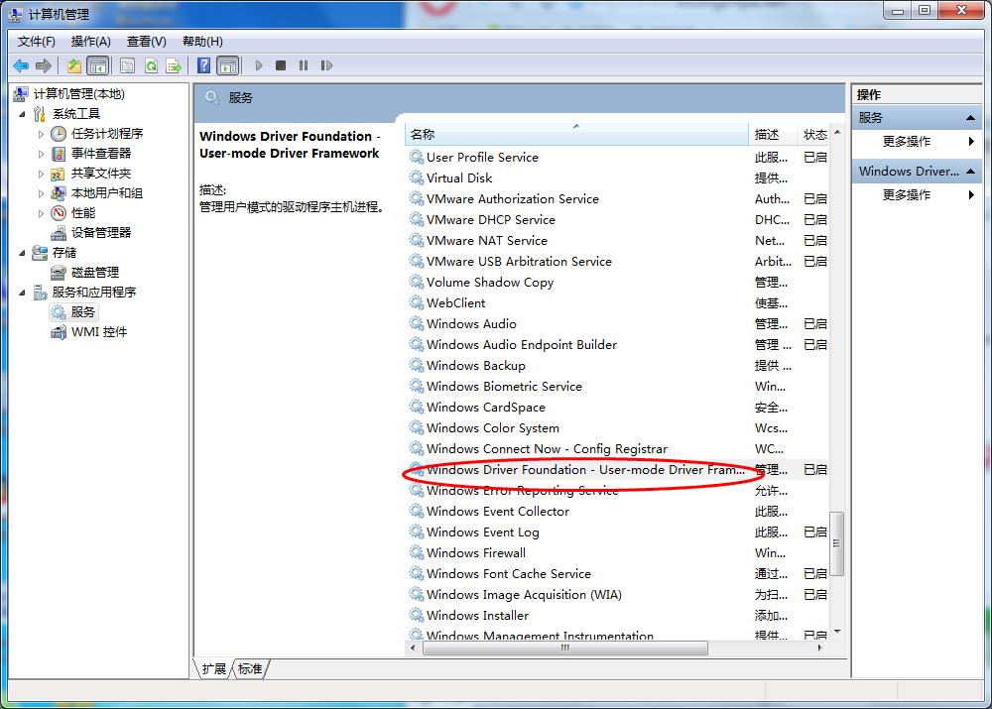Viewport: 992px width, 709px height.
Task: Sort by the 名称 column header
Action: click(576, 134)
